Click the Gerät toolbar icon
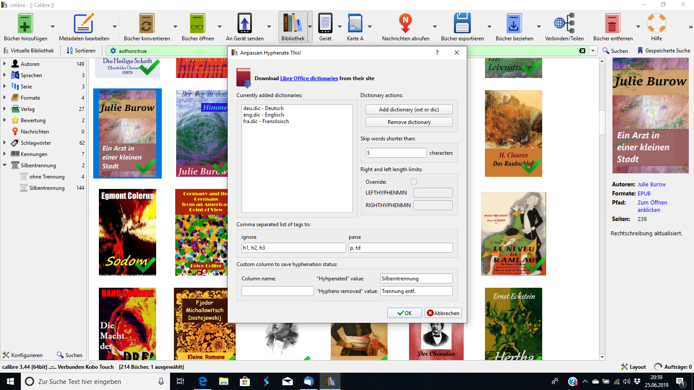Viewport: 694px width, 390px height. (325, 23)
